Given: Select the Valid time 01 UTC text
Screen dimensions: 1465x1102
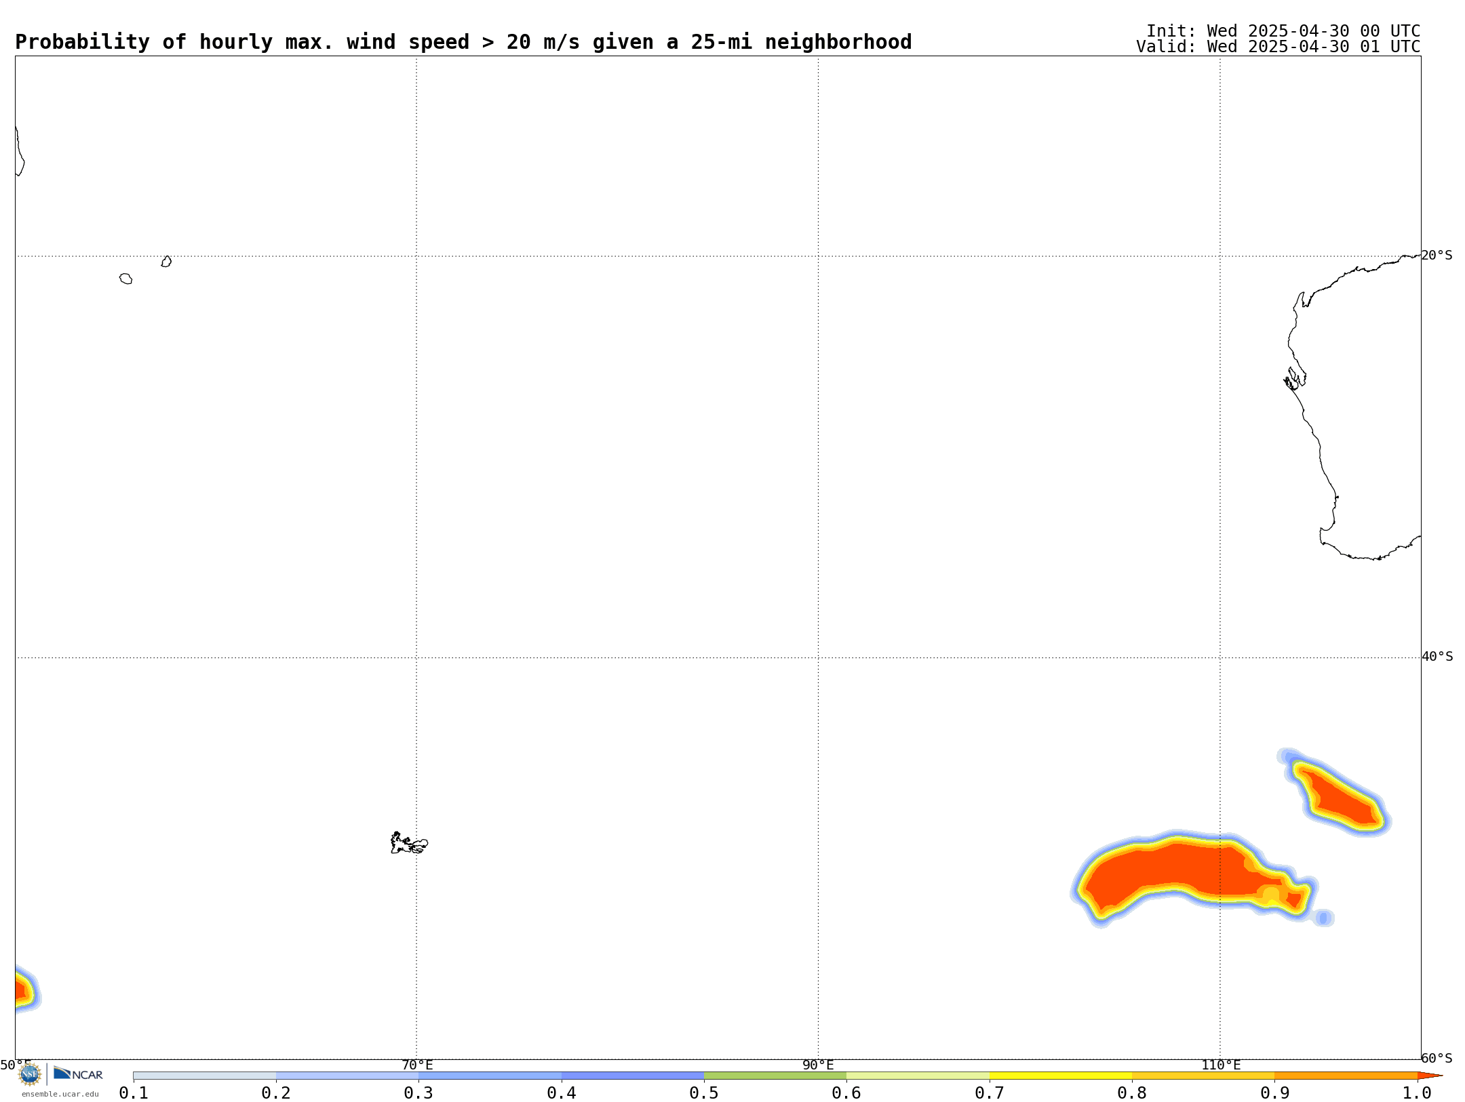Looking at the screenshot, I should coord(1278,47).
